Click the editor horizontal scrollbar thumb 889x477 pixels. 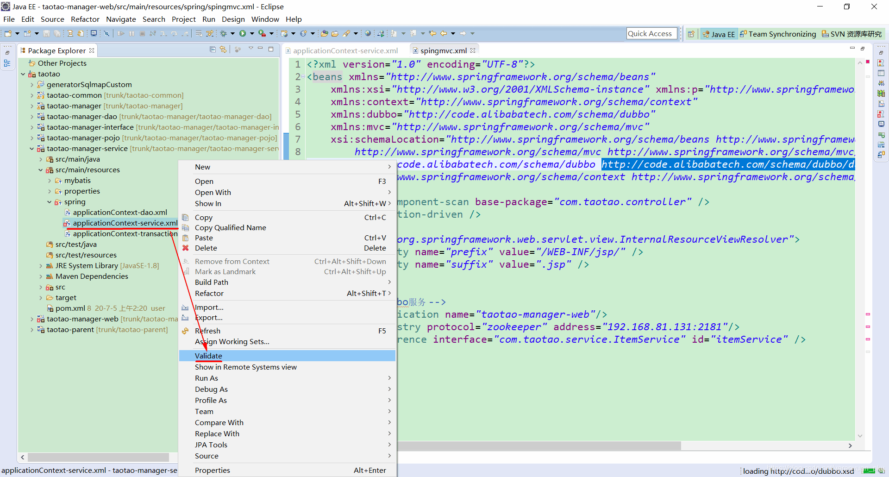pyautogui.click(x=539, y=446)
